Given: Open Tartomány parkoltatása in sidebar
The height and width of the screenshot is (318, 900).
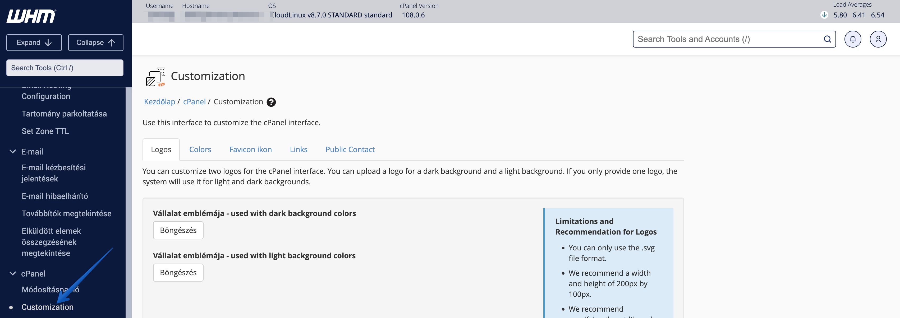Looking at the screenshot, I should pyautogui.click(x=64, y=114).
